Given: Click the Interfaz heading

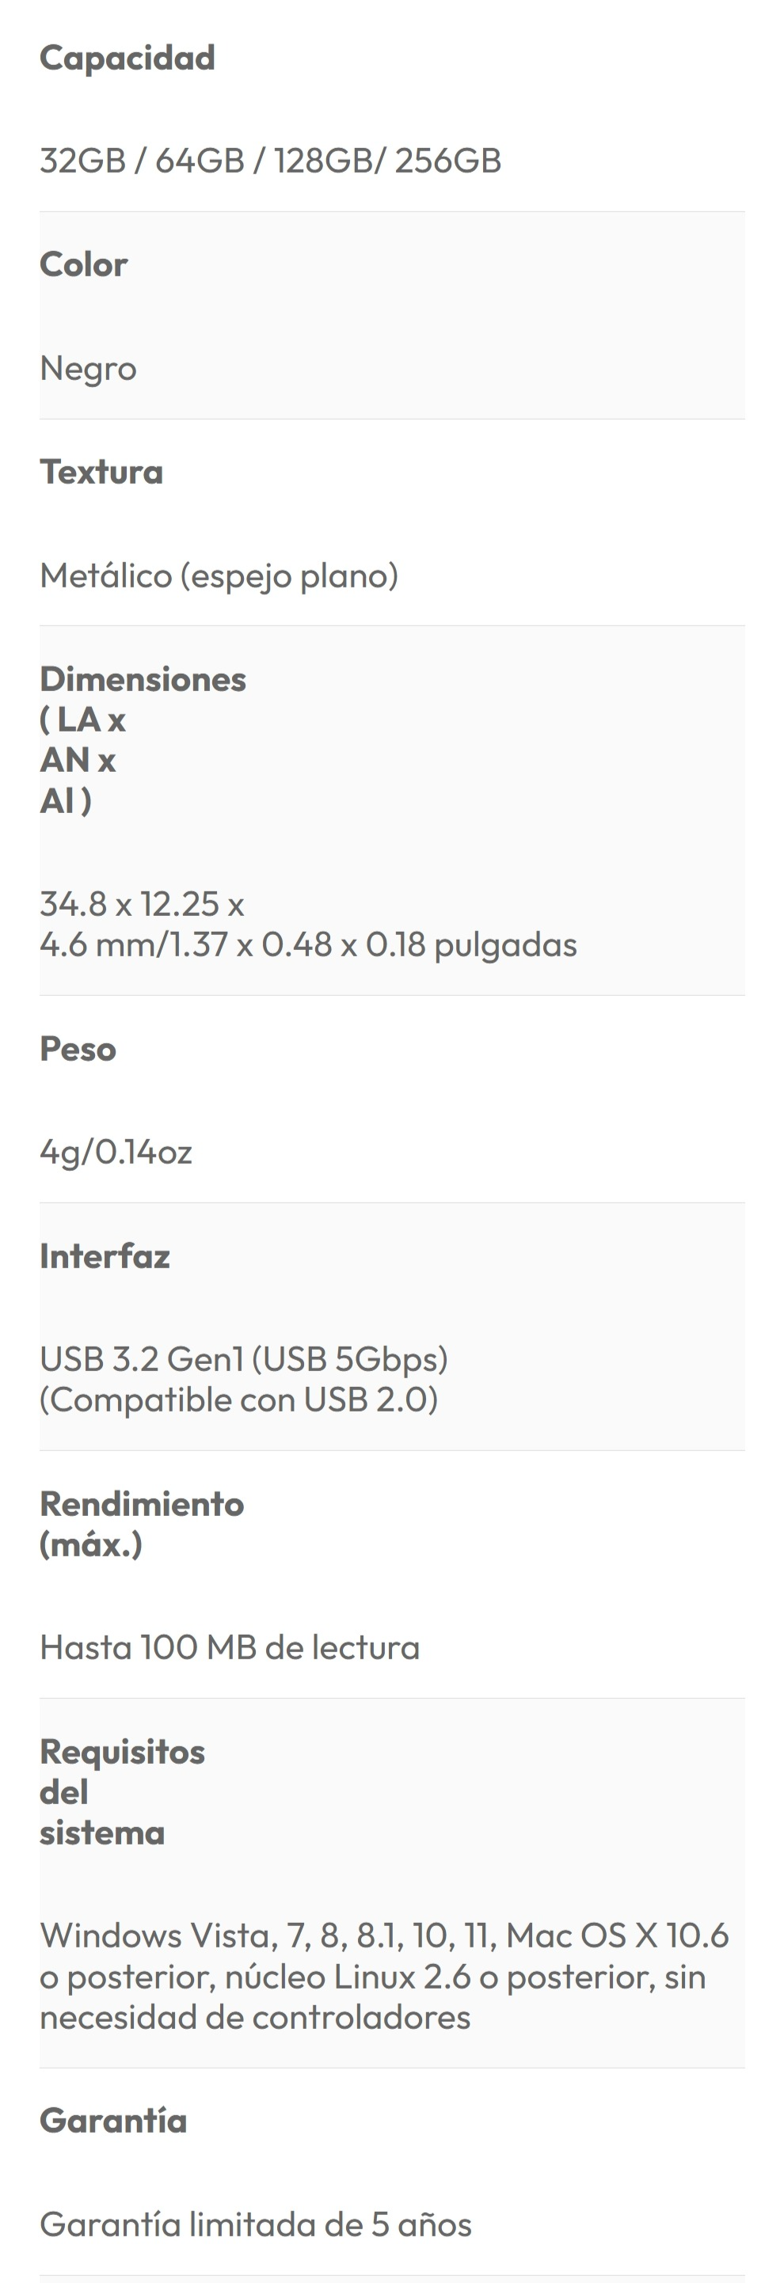Looking at the screenshot, I should [105, 1255].
